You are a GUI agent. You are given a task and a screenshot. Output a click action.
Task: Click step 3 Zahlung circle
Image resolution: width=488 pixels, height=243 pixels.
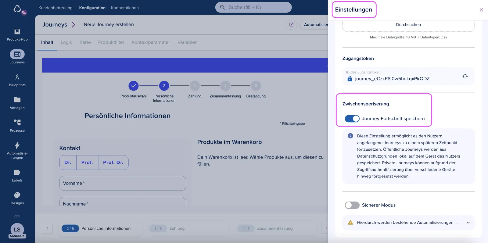pyautogui.click(x=195, y=86)
